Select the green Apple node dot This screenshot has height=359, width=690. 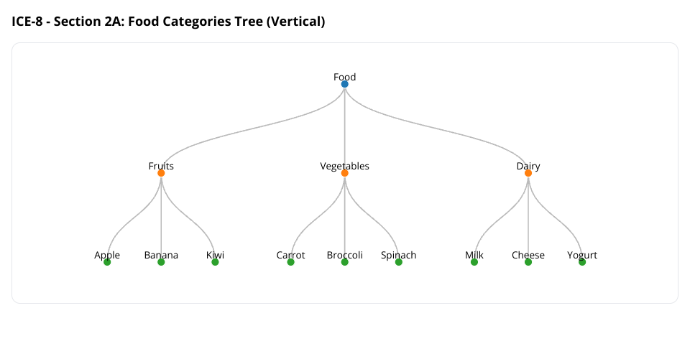pos(107,262)
